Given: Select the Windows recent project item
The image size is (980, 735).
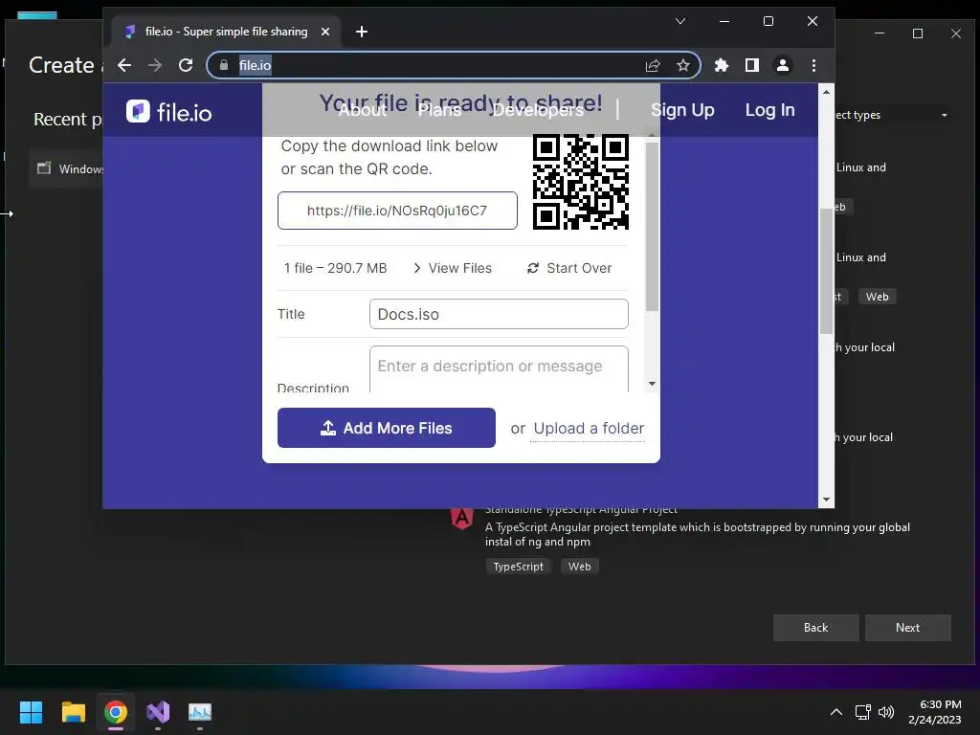Looking at the screenshot, I should (x=66, y=168).
